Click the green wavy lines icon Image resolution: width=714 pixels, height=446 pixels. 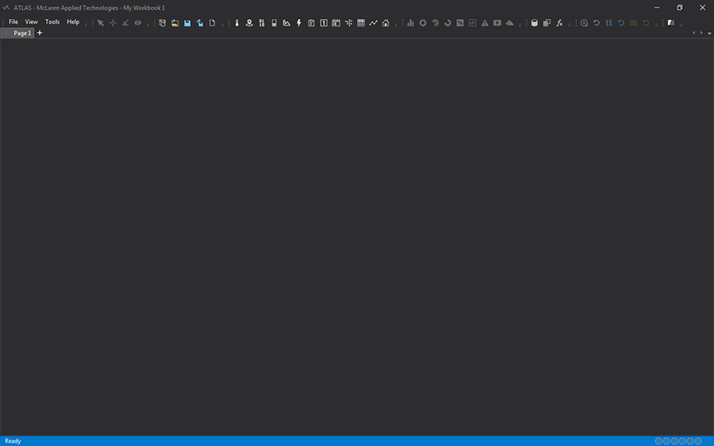[634, 22]
